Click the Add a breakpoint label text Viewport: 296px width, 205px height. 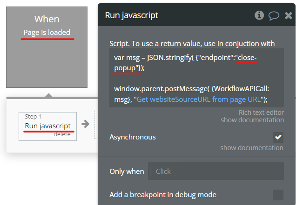(163, 195)
